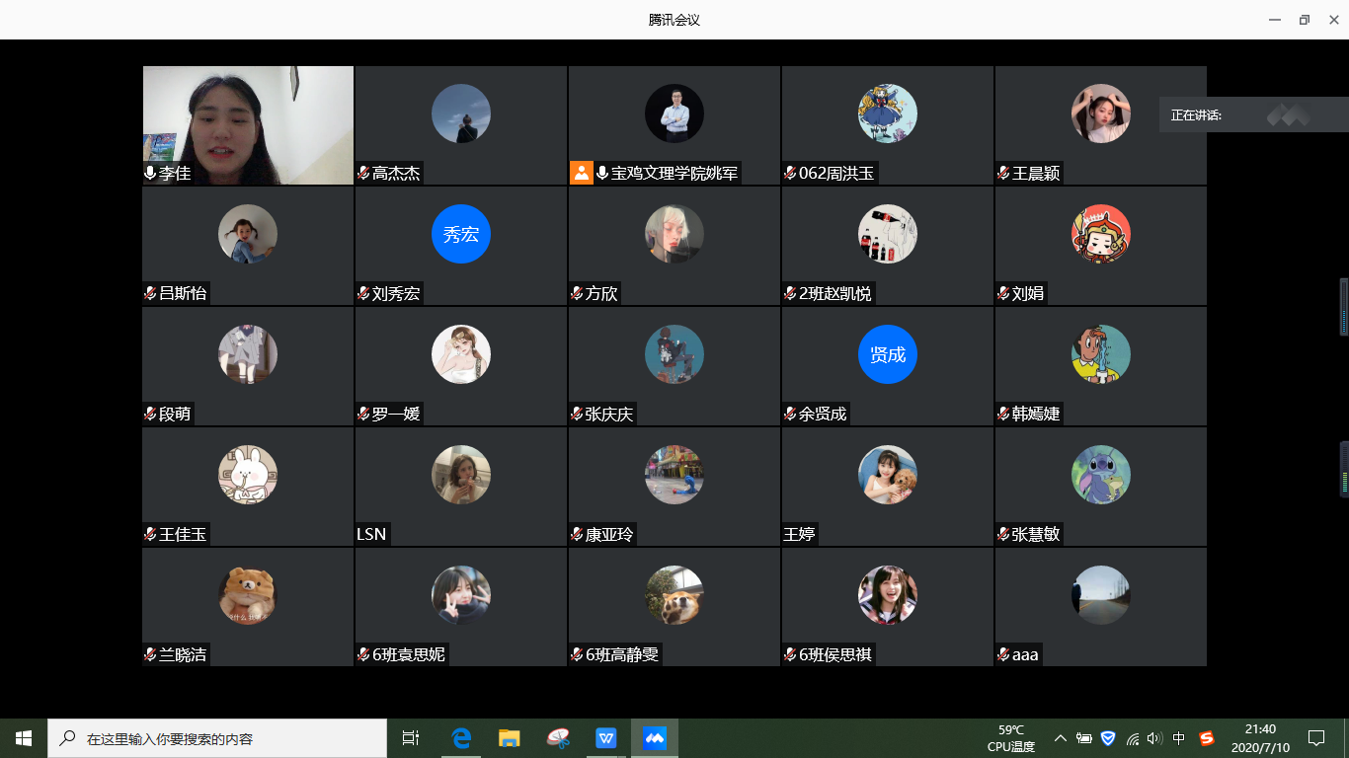Open the Windows notification center

click(1315, 738)
